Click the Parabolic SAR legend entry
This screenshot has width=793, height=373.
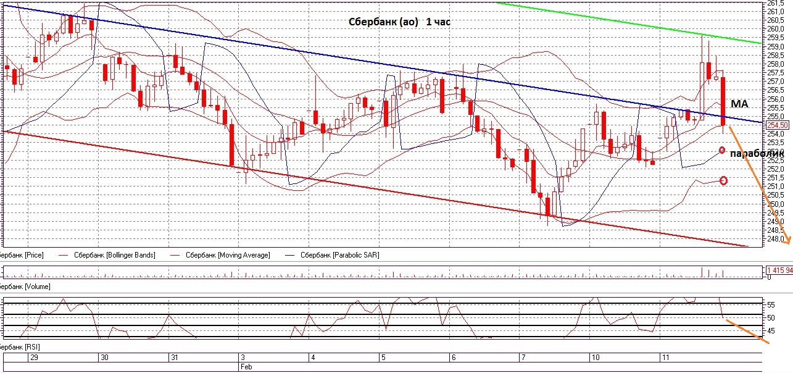tap(339, 254)
